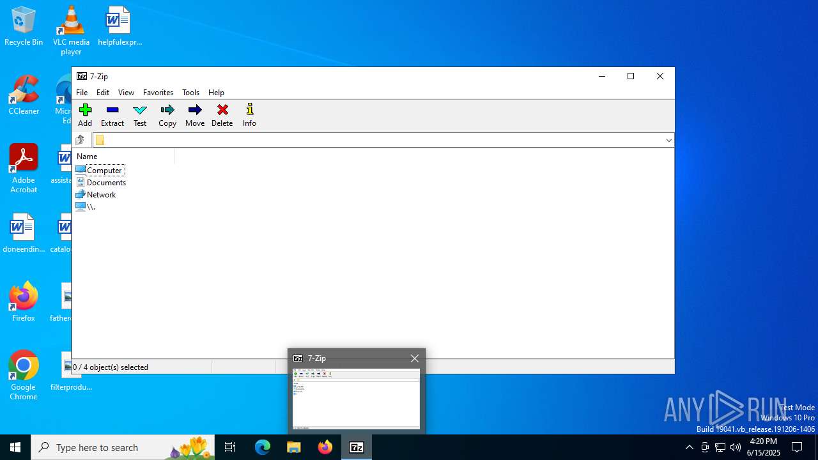The height and width of the screenshot is (460, 818).
Task: Select the helpfulexpr Word document icon
Action: (x=119, y=26)
